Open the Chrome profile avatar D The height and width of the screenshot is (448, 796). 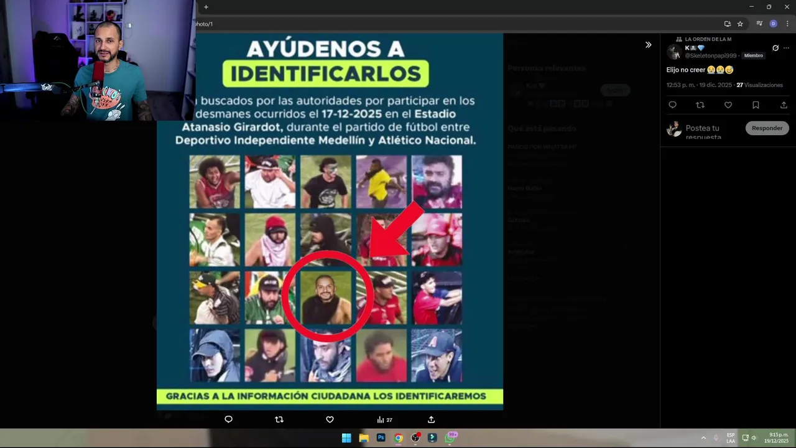tap(774, 24)
